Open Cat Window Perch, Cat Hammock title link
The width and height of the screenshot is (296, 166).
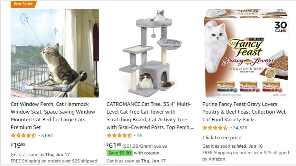click(53, 115)
